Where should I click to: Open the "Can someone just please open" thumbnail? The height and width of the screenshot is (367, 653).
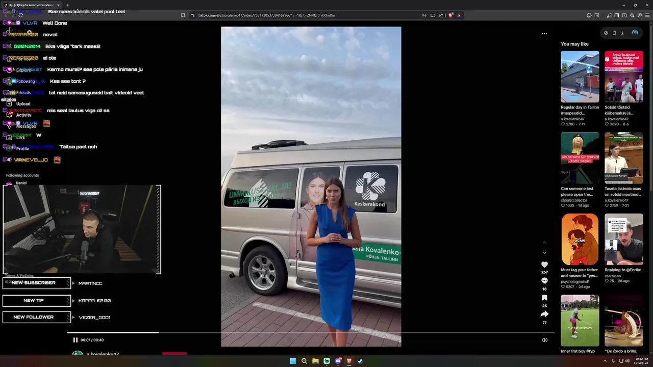pos(580,158)
